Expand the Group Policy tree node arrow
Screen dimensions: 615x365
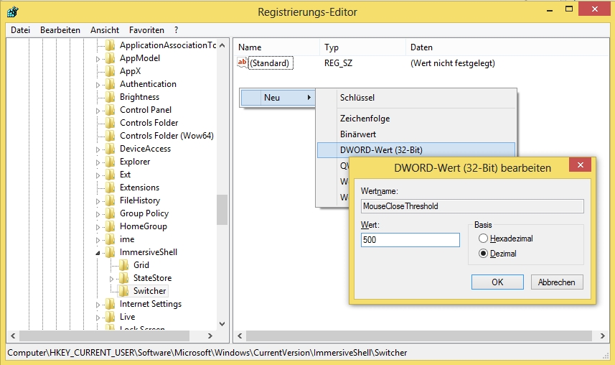98,215
